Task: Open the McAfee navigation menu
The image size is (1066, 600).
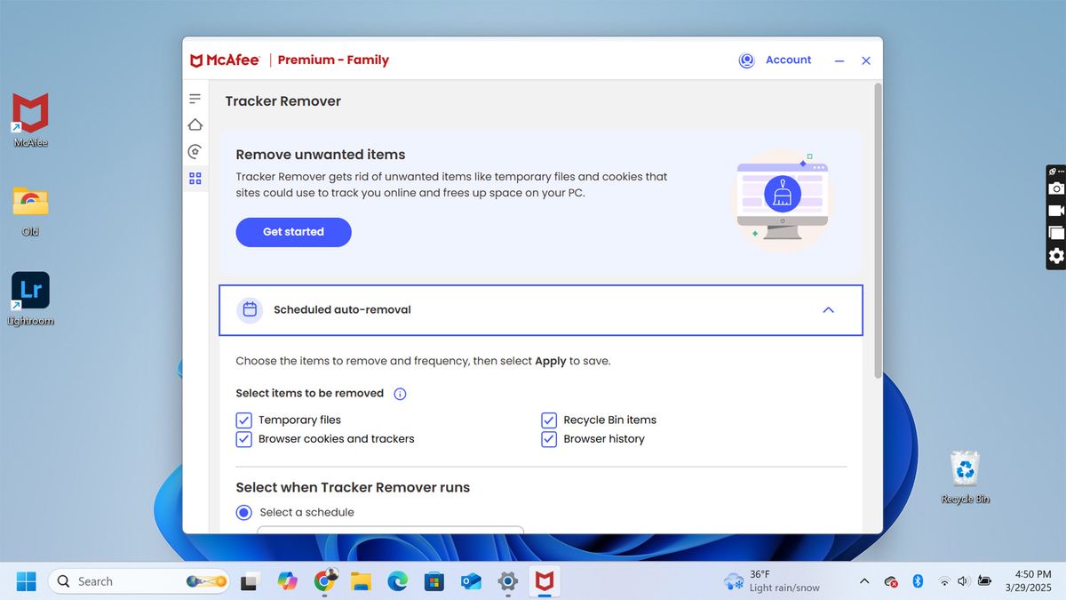Action: [x=195, y=98]
